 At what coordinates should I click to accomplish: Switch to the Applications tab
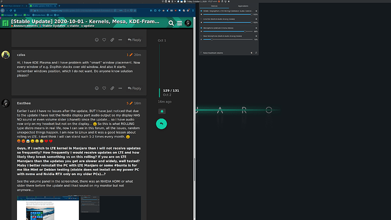(x=243, y=6)
